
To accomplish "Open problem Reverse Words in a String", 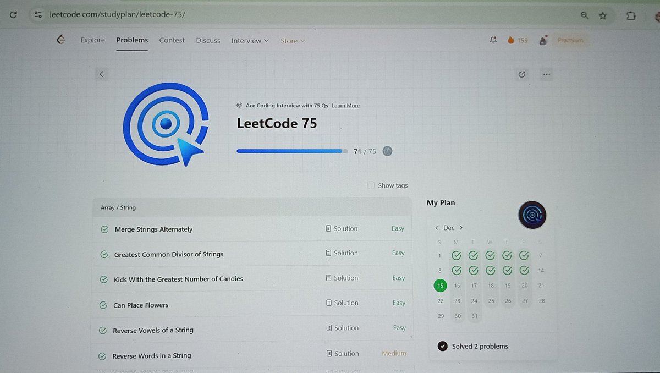I will pos(152,356).
